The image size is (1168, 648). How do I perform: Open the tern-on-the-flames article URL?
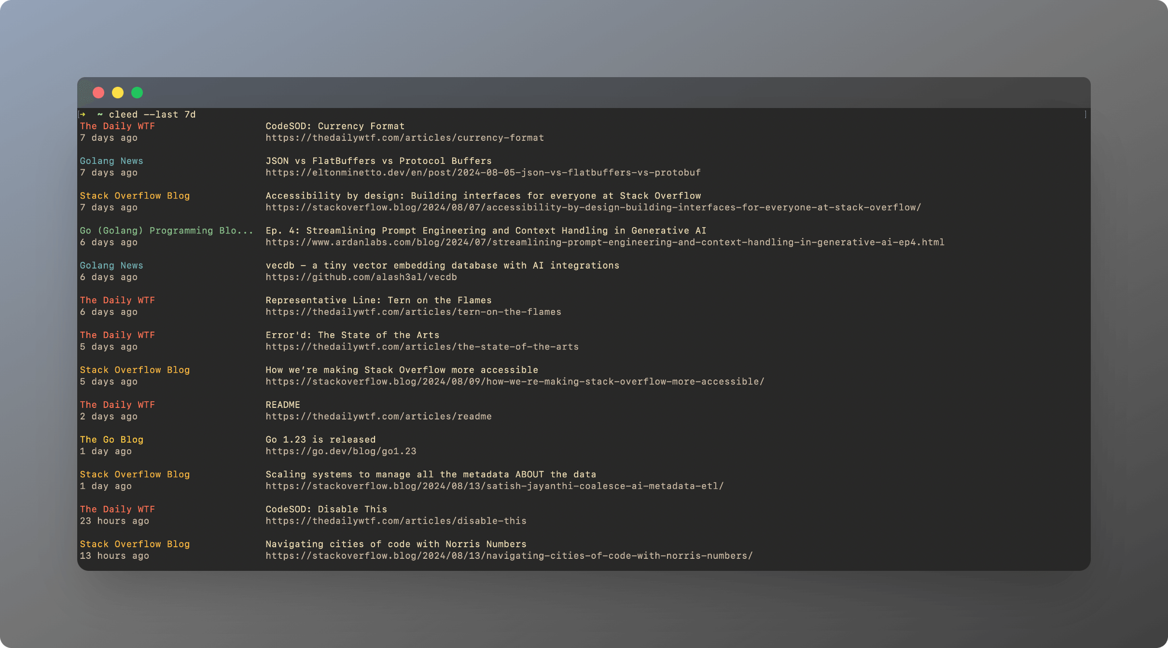413,312
